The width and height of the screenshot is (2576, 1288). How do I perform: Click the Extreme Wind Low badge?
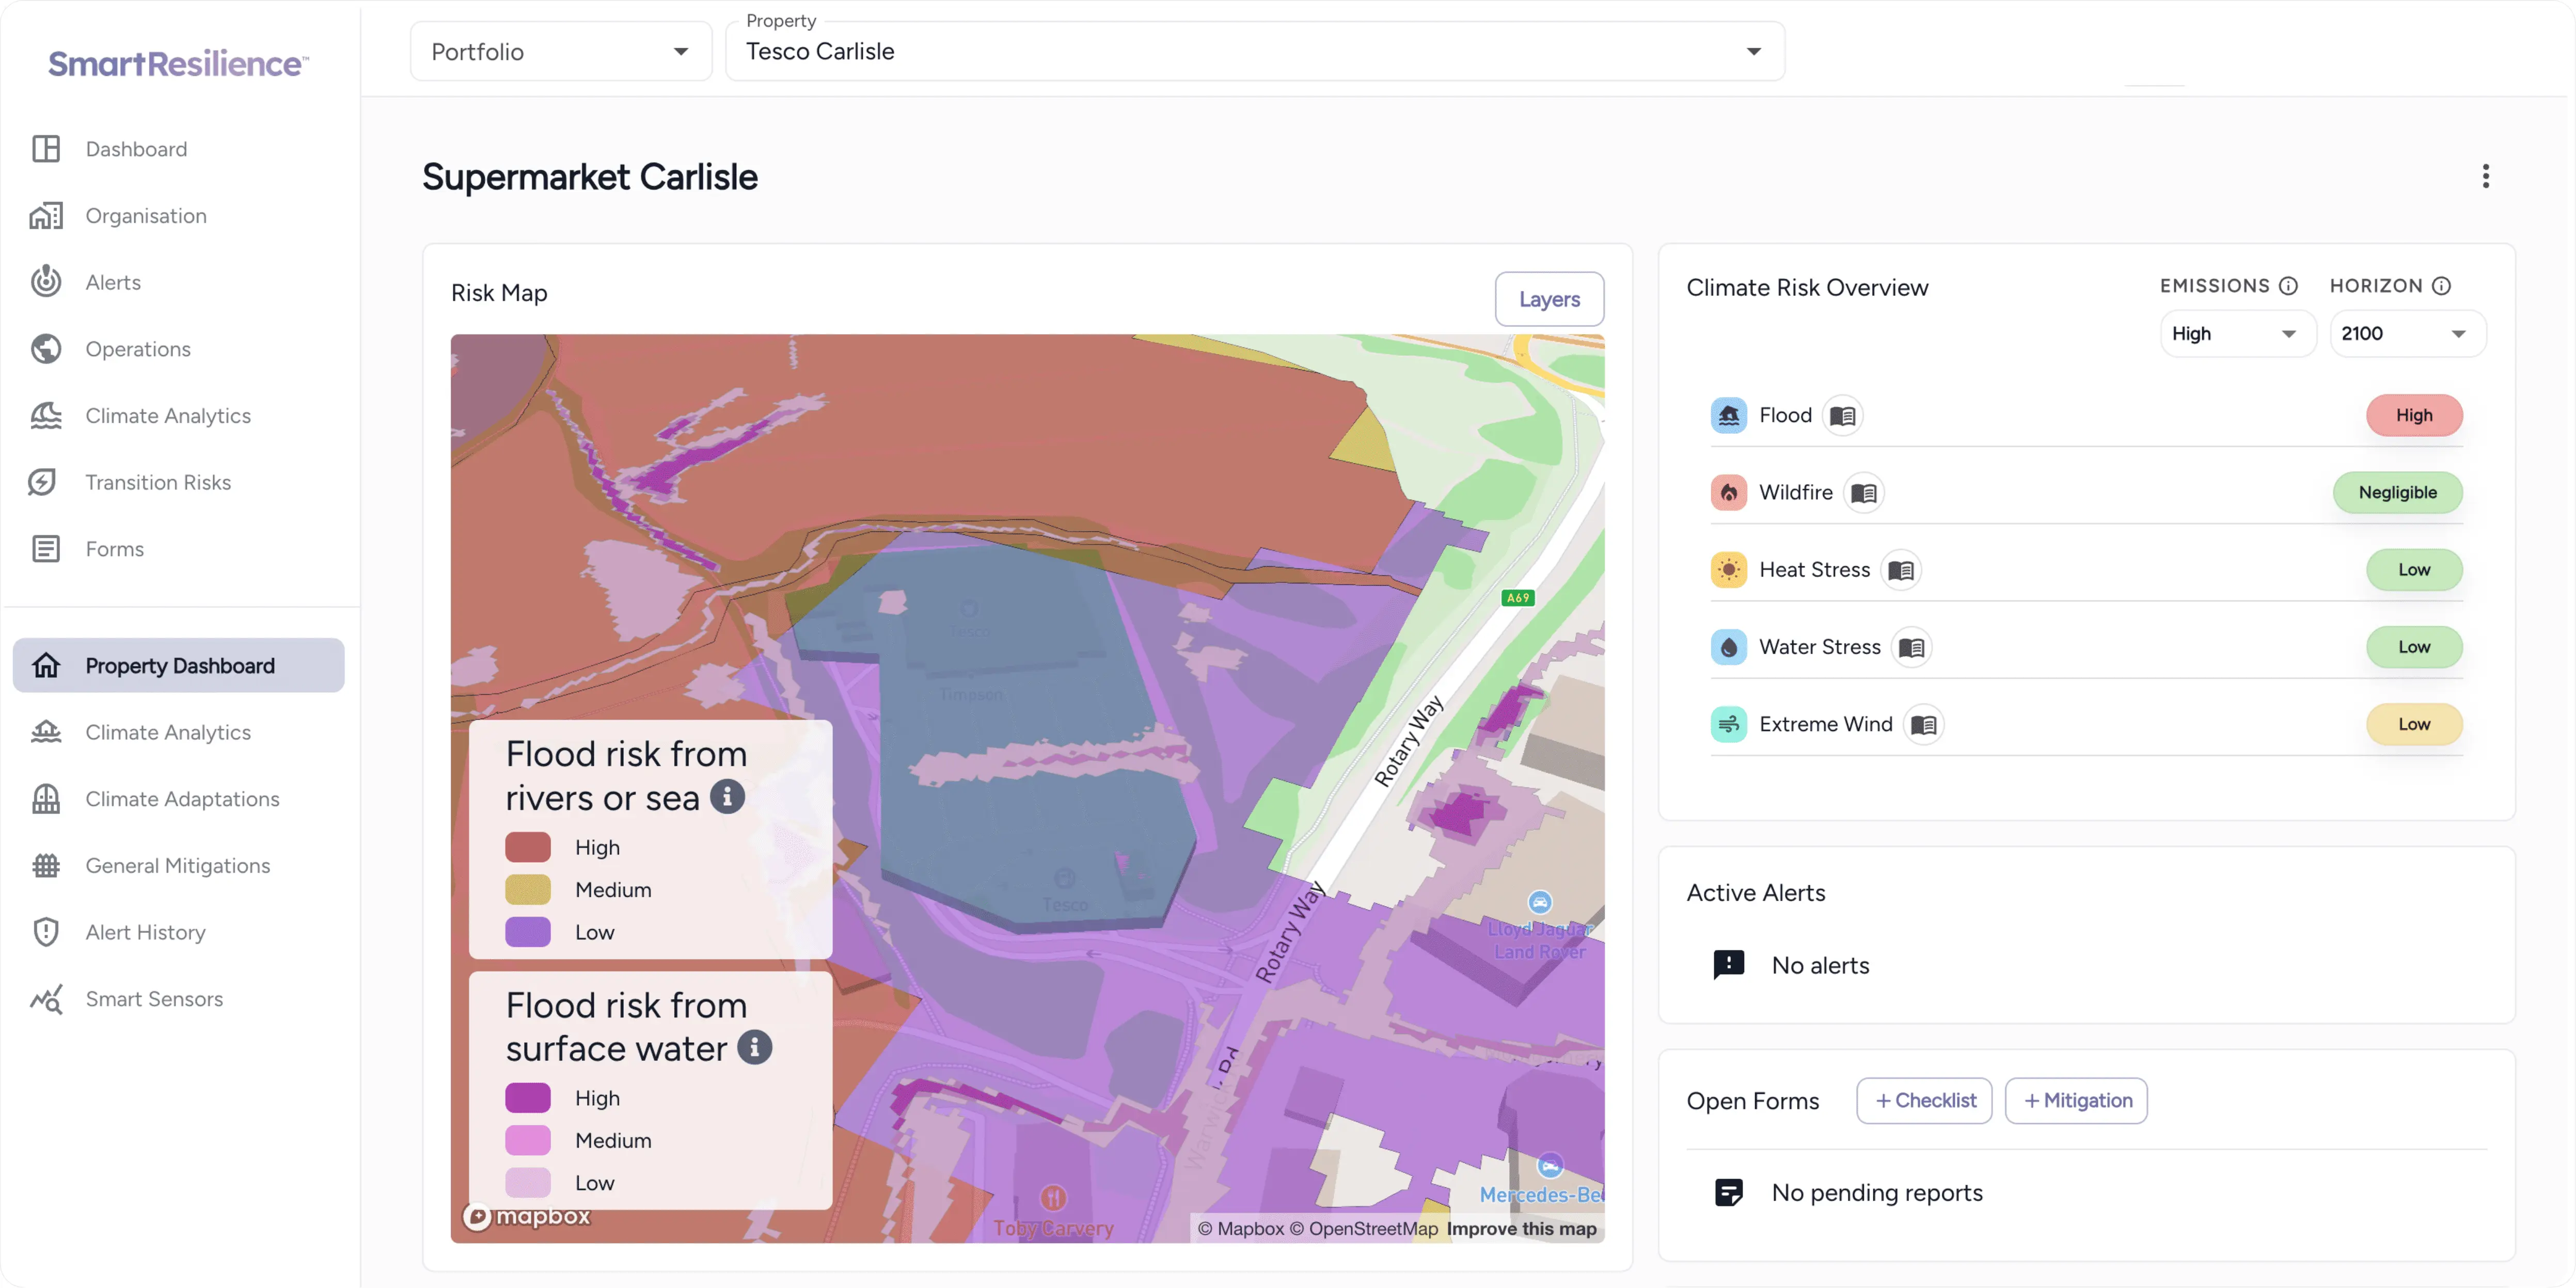2414,724
